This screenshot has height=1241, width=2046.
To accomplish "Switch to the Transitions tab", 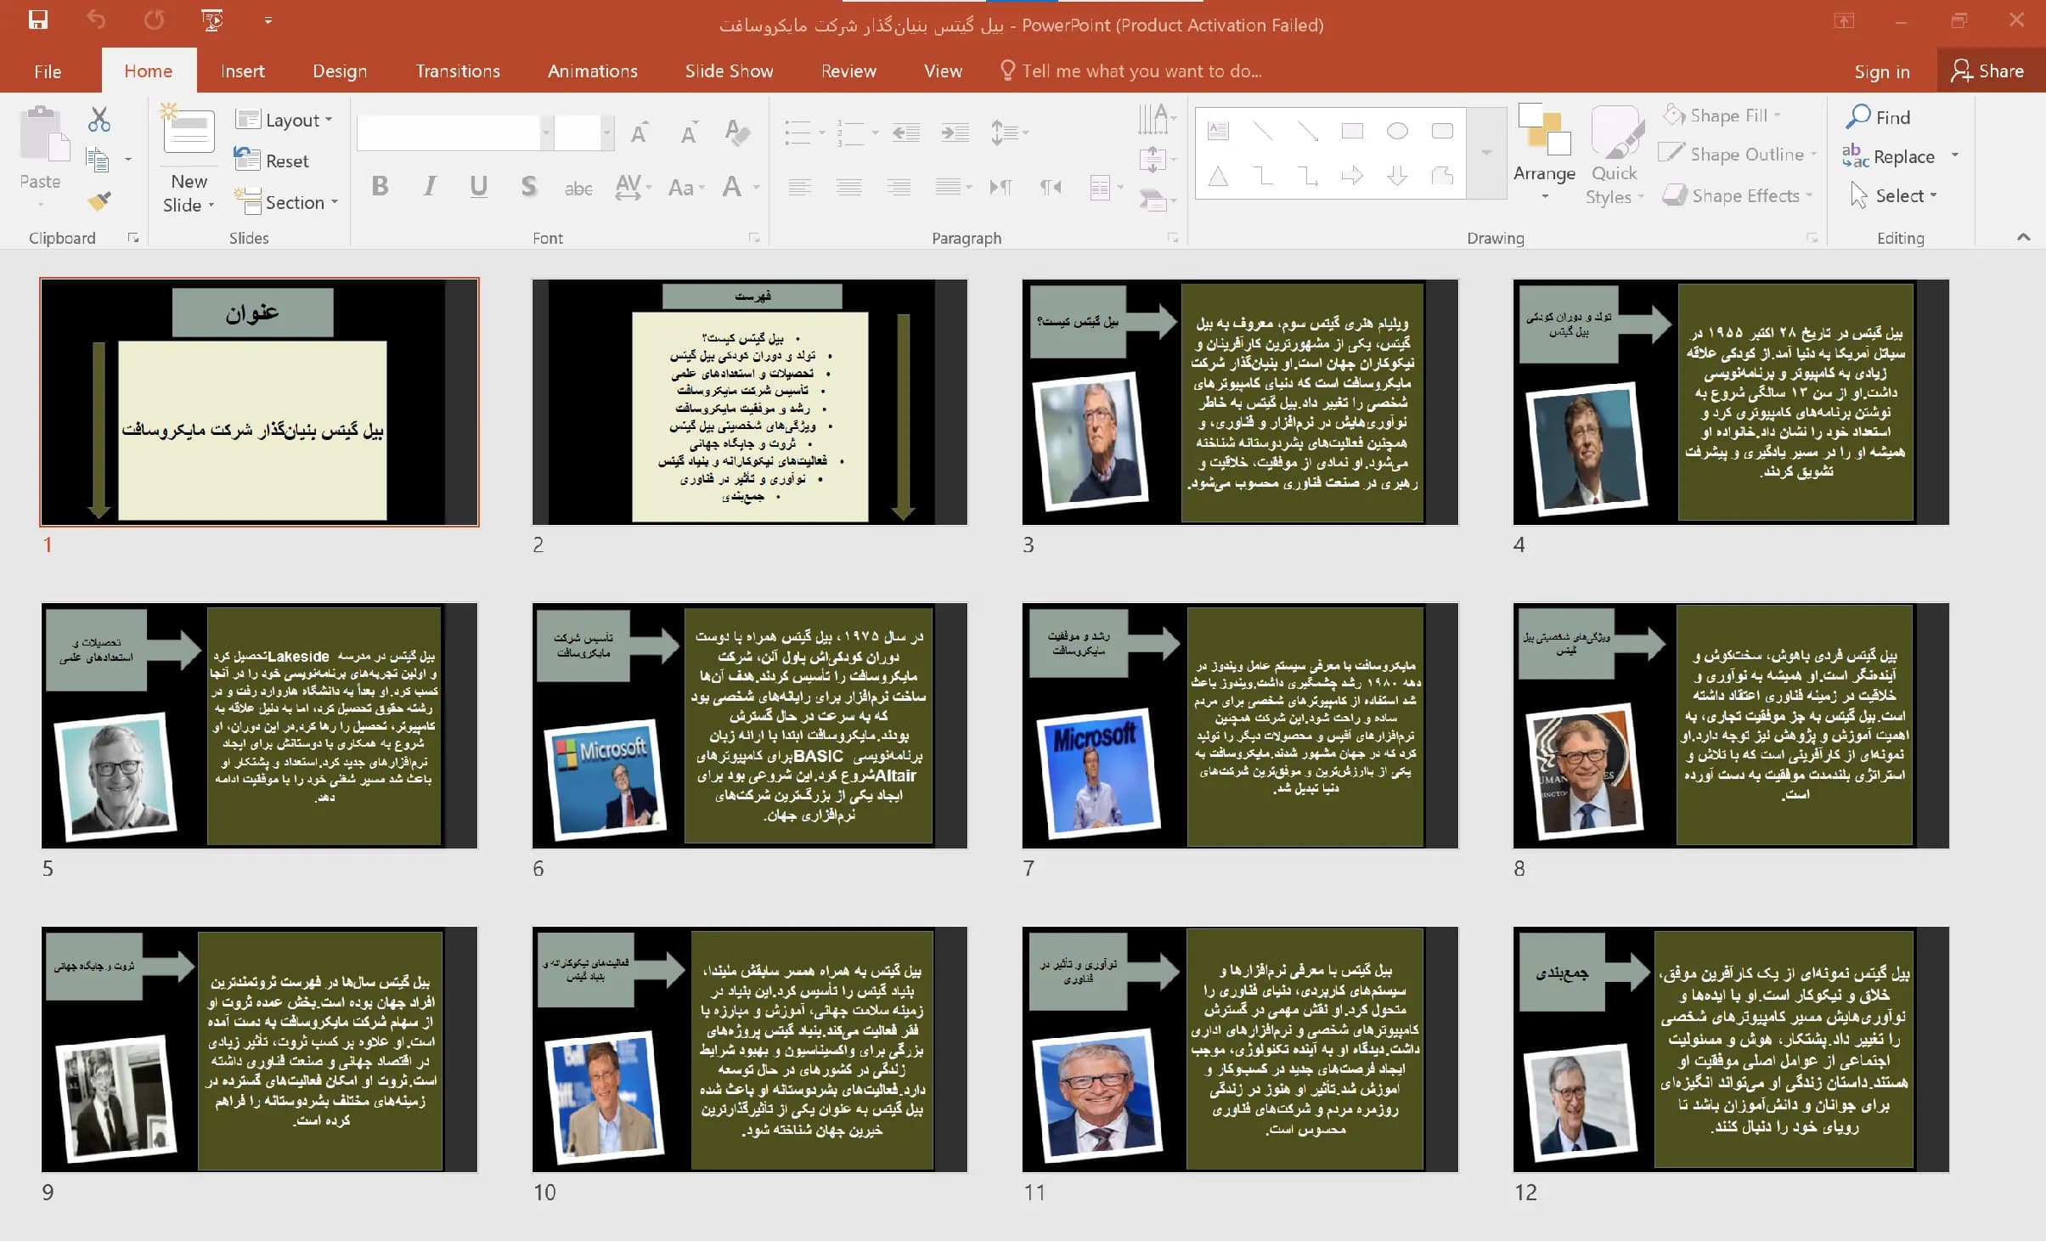I will [x=458, y=71].
